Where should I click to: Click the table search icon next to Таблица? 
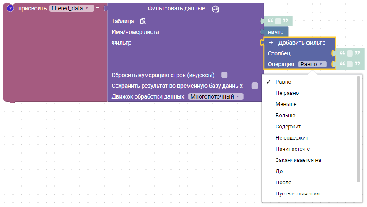(143, 21)
